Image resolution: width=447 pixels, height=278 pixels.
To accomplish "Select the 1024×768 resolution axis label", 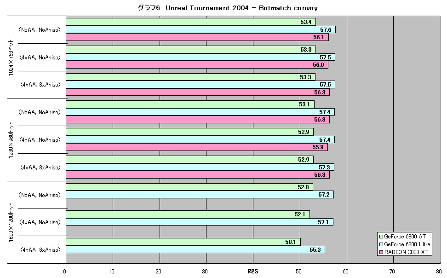I will point(11,57).
